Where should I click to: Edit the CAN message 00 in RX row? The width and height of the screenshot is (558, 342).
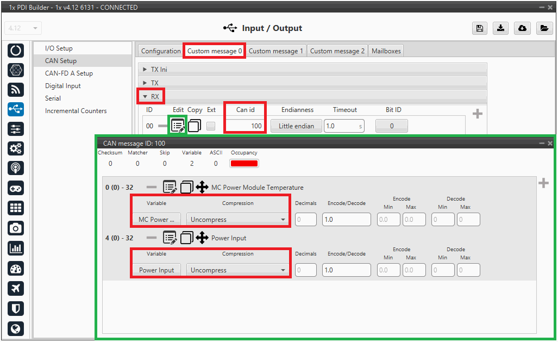(178, 126)
